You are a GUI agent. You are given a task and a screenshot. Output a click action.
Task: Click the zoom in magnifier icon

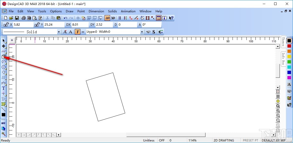(x=278, y=116)
